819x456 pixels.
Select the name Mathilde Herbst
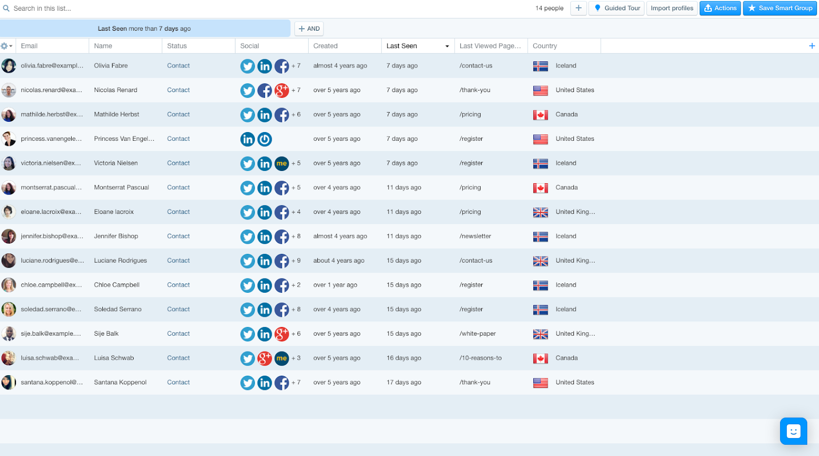117,115
